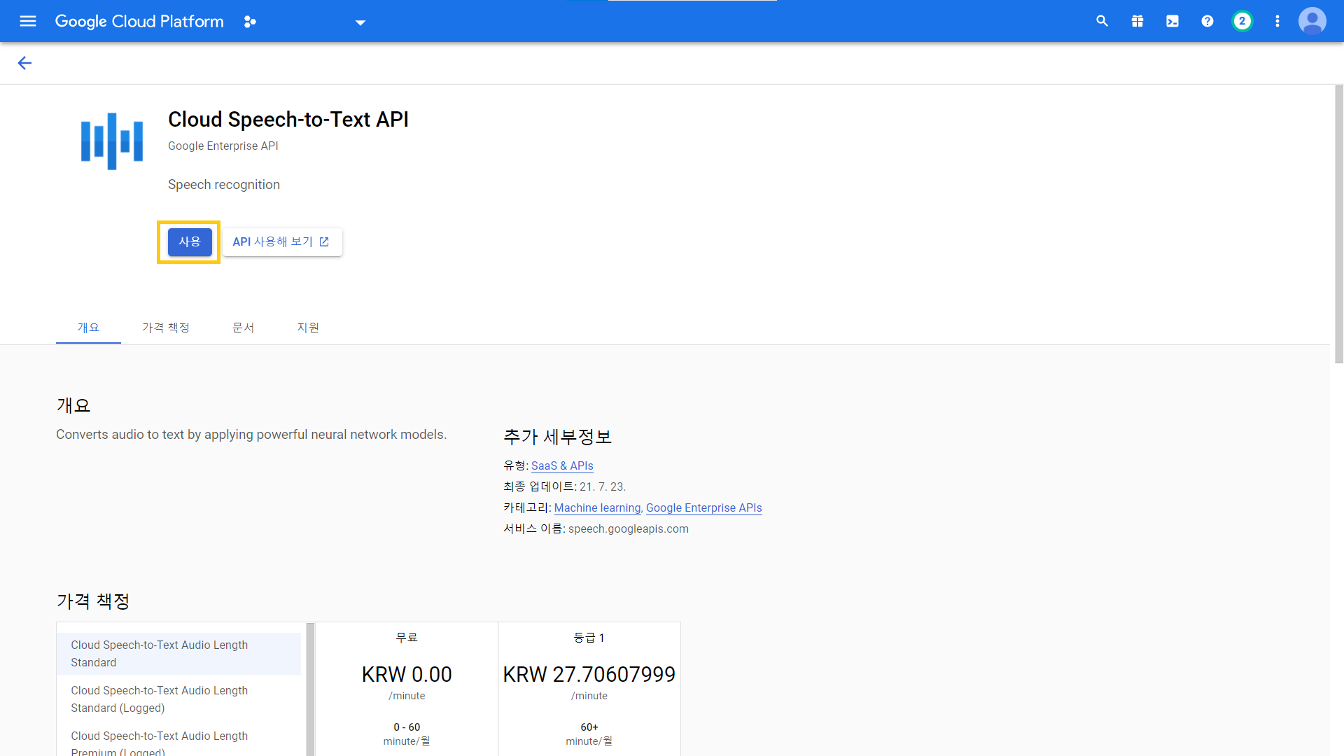
Task: Switch to the 문서 tab
Action: coord(243,328)
